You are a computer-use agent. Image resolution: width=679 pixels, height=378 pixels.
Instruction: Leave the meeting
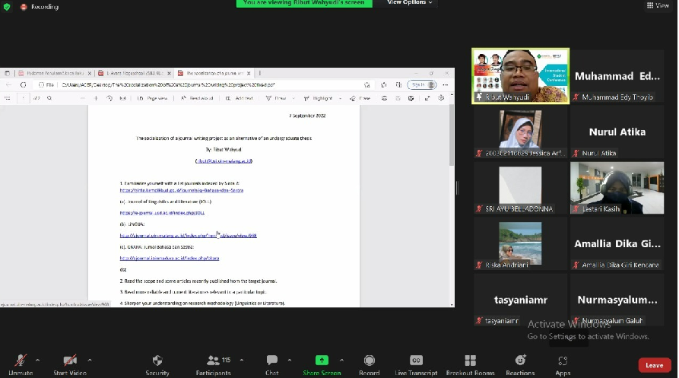coord(655,365)
